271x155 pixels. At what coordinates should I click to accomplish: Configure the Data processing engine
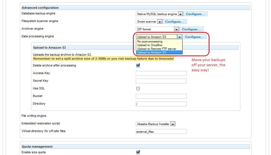point(194,37)
